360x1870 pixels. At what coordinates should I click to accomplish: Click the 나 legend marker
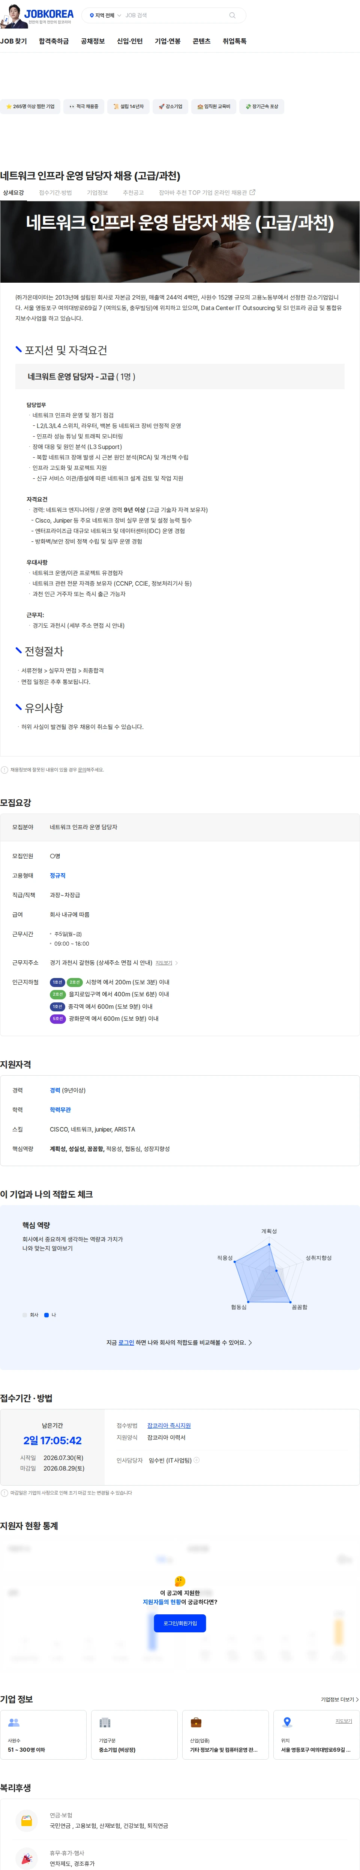(46, 1315)
